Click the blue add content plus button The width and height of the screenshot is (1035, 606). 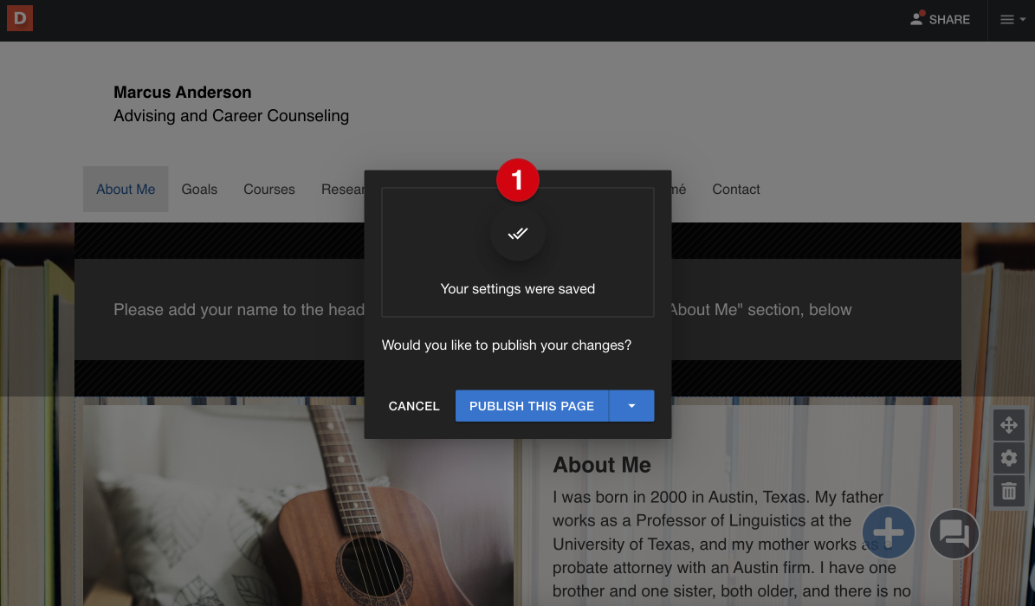click(889, 532)
